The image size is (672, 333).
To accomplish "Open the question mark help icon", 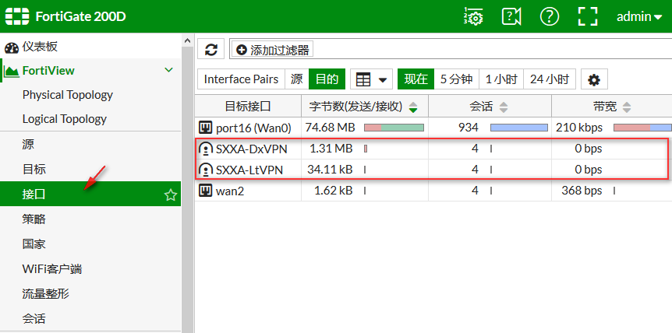I will click(550, 16).
